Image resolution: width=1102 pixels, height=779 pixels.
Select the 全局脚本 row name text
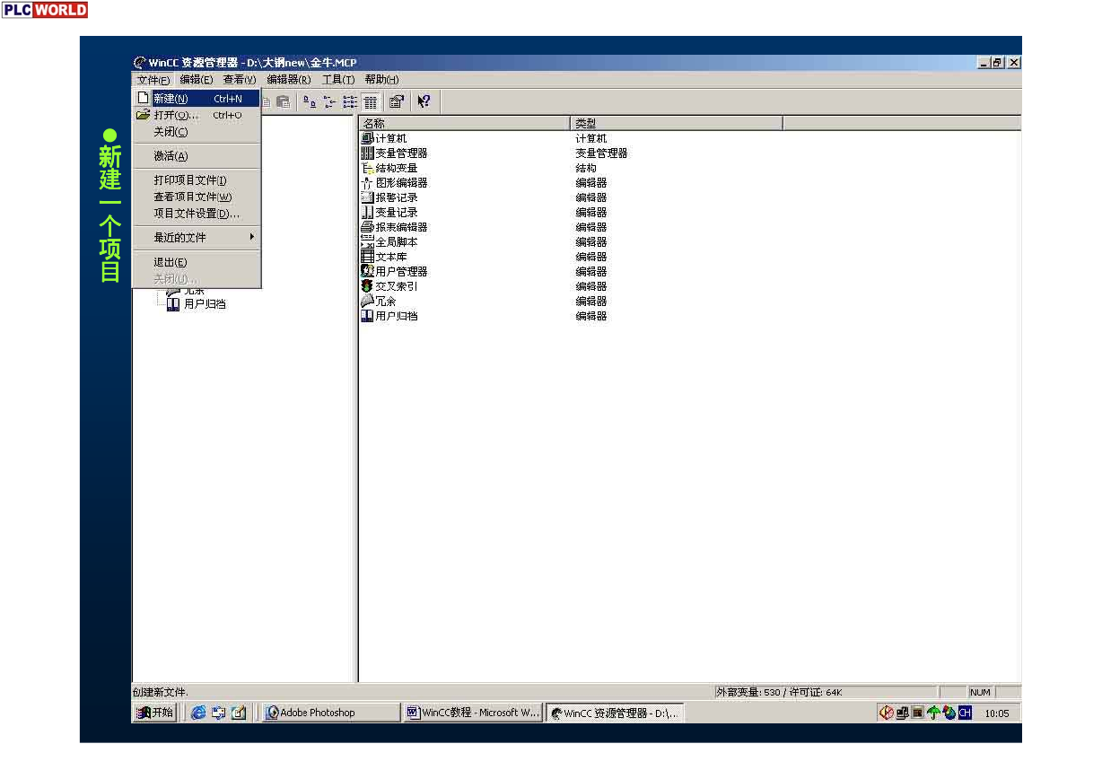[x=397, y=241]
